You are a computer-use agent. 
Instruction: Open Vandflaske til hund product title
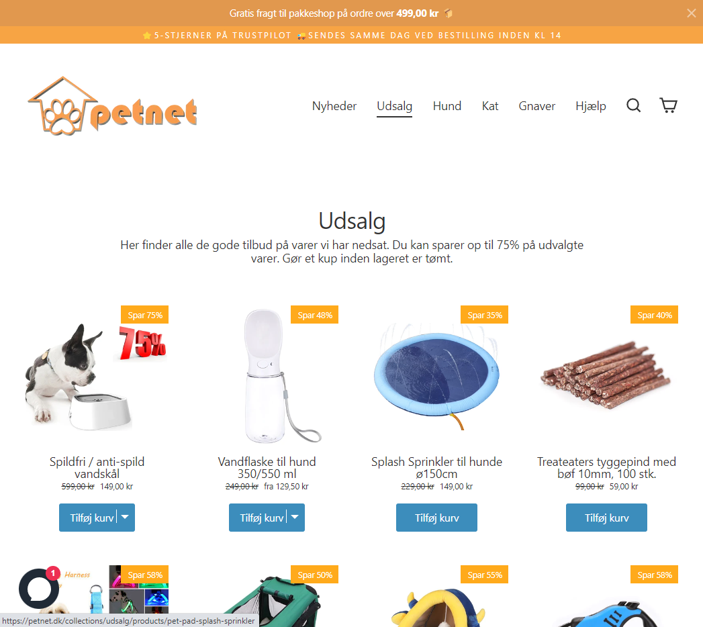coord(267,467)
